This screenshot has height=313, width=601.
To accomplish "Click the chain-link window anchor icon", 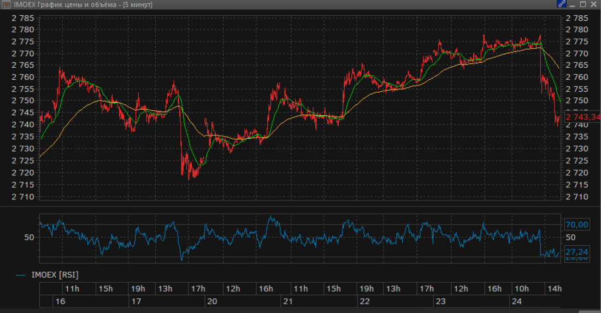I will [562, 4].
